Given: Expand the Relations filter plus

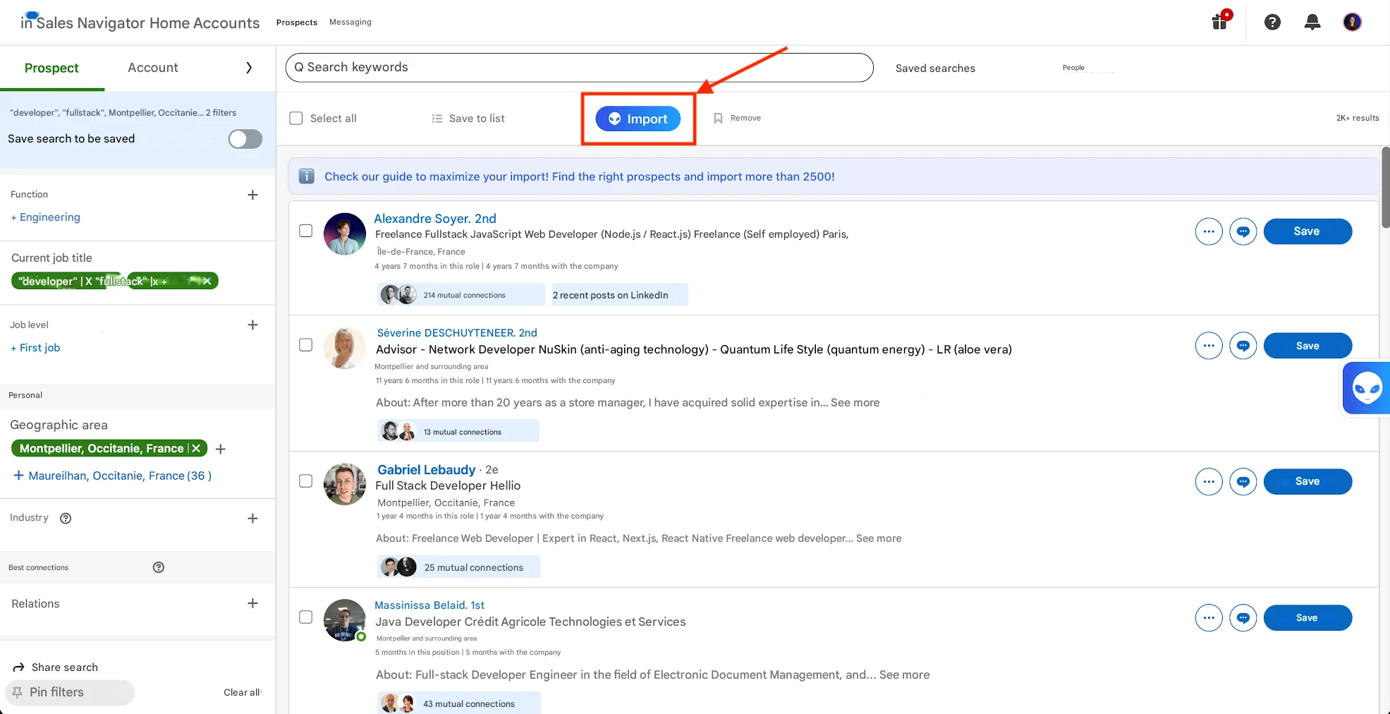Looking at the screenshot, I should (252, 603).
